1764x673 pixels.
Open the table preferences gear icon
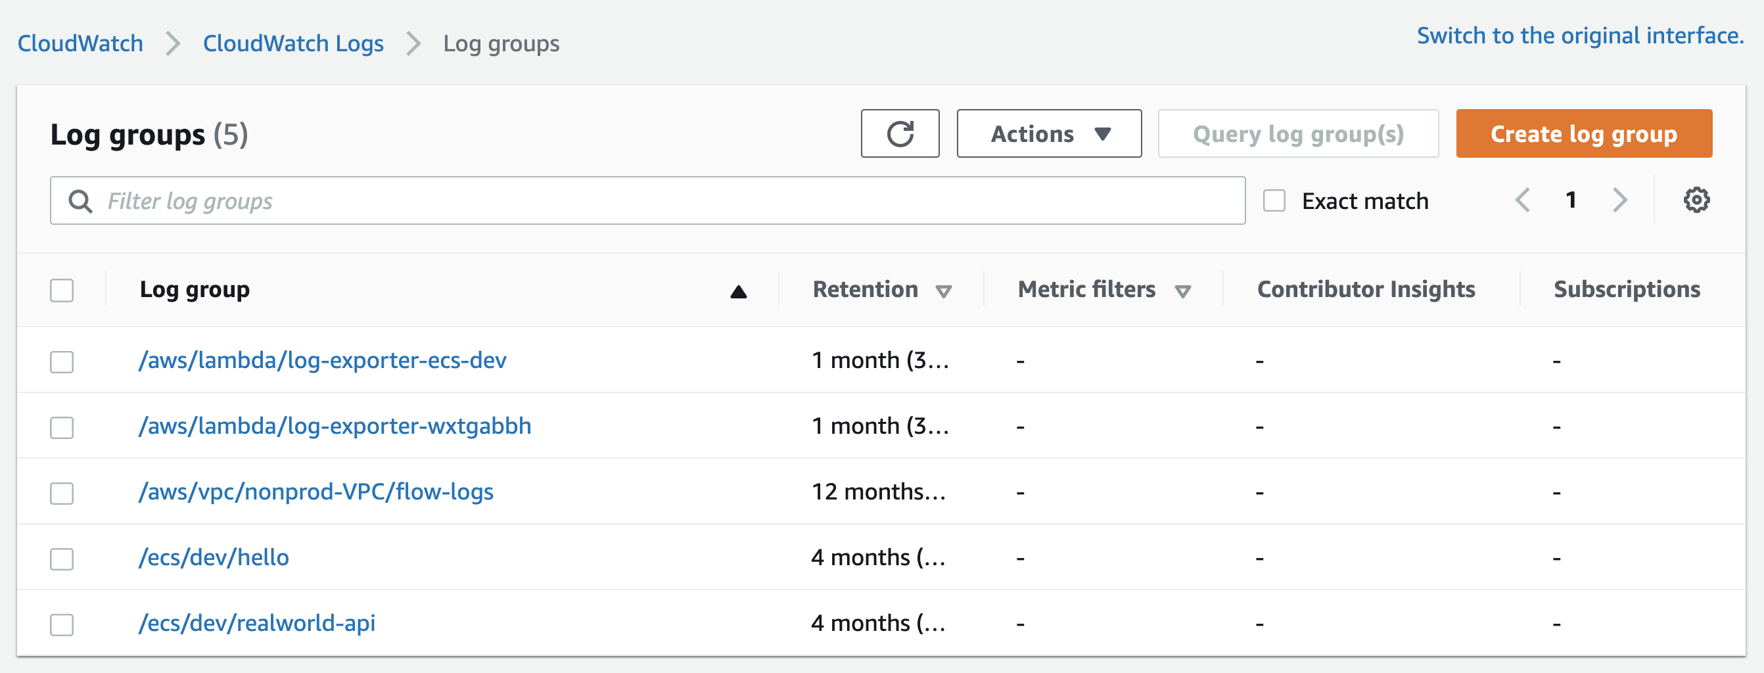[1696, 200]
